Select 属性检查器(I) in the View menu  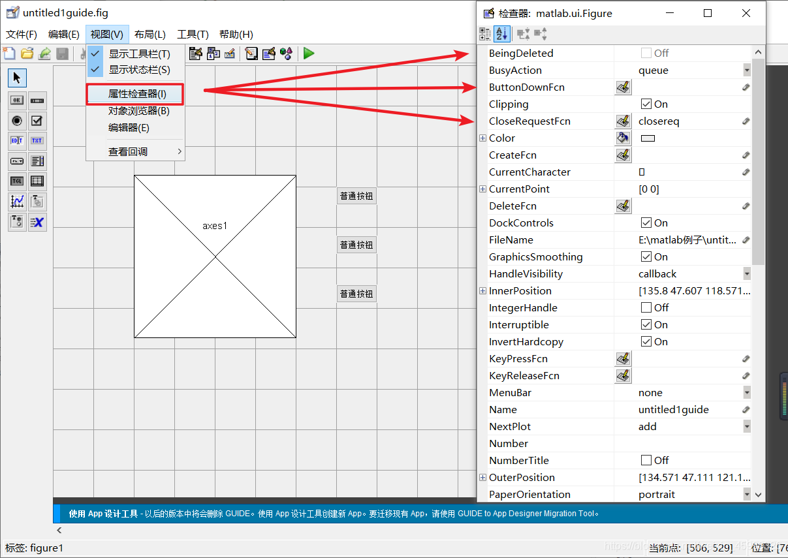135,94
